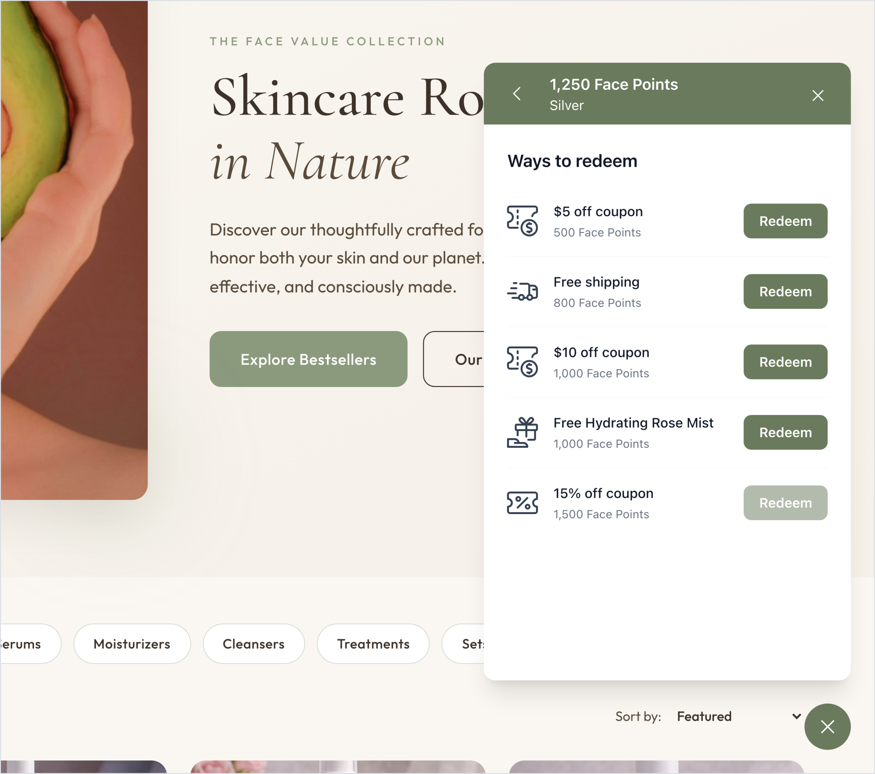Redeem Free shipping reward

[x=785, y=291]
